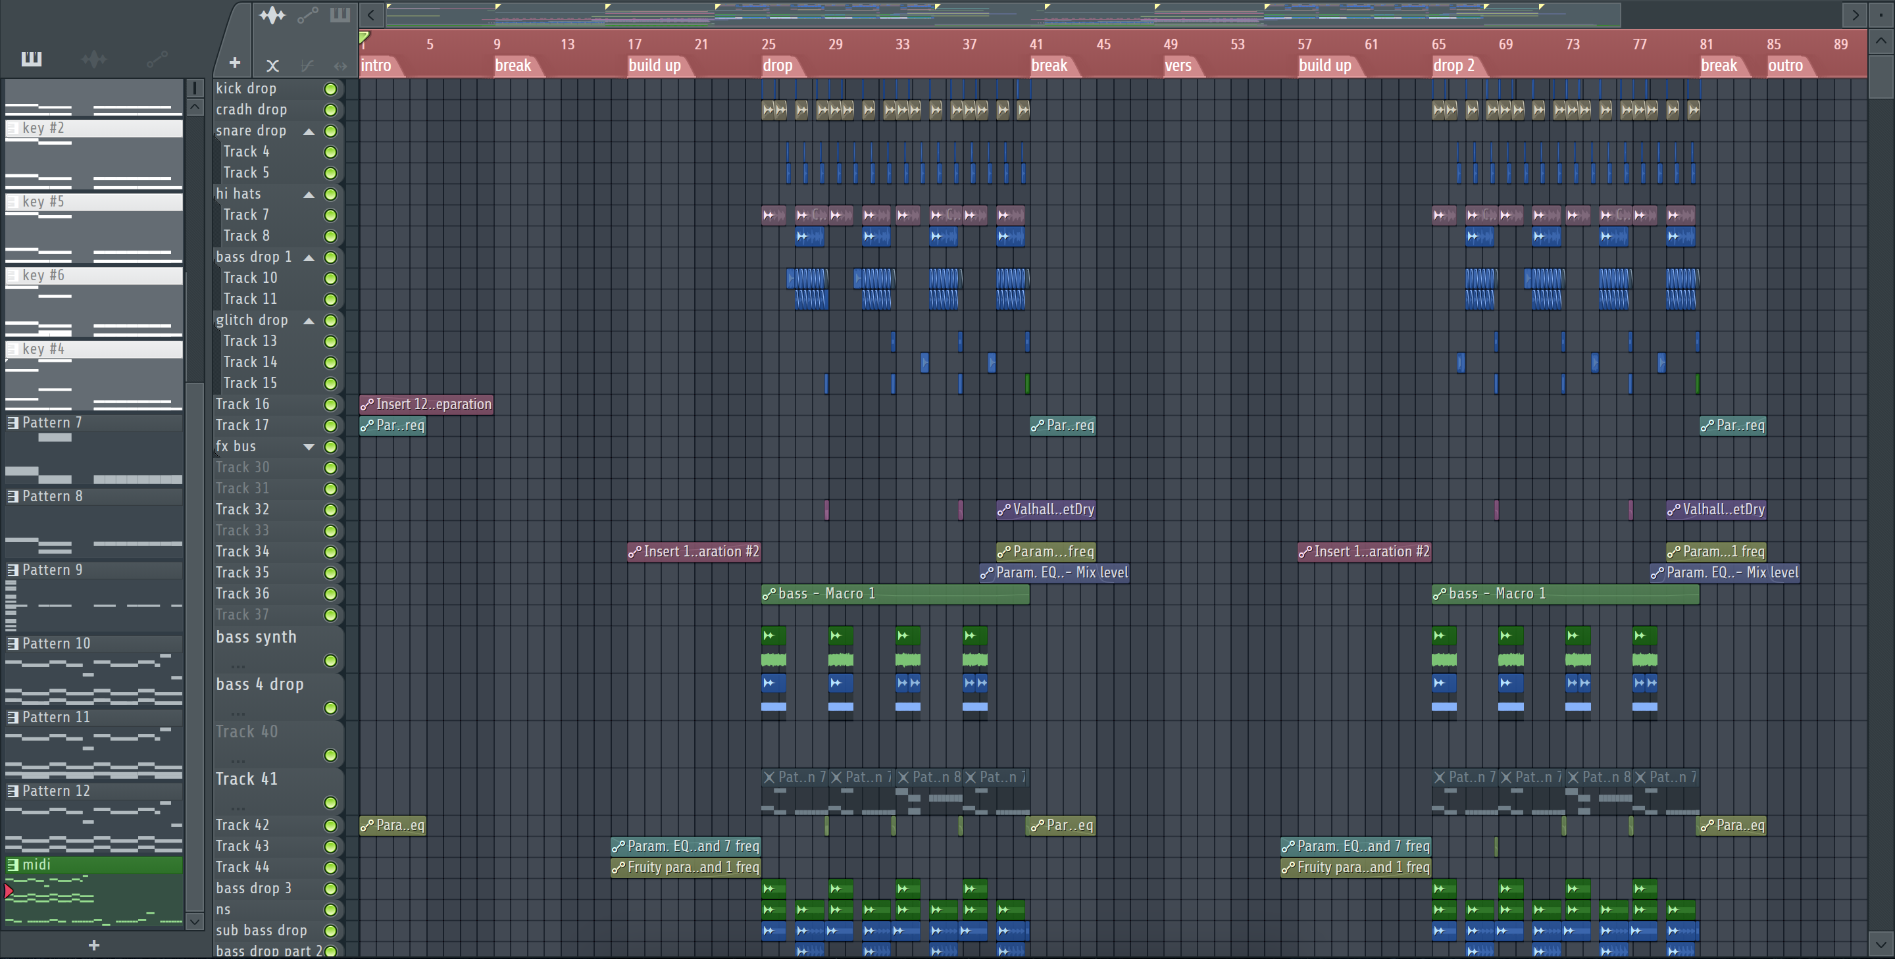The image size is (1895, 959).
Task: Click the red playhead arrow in midi pattern
Action: pyautogui.click(x=8, y=891)
